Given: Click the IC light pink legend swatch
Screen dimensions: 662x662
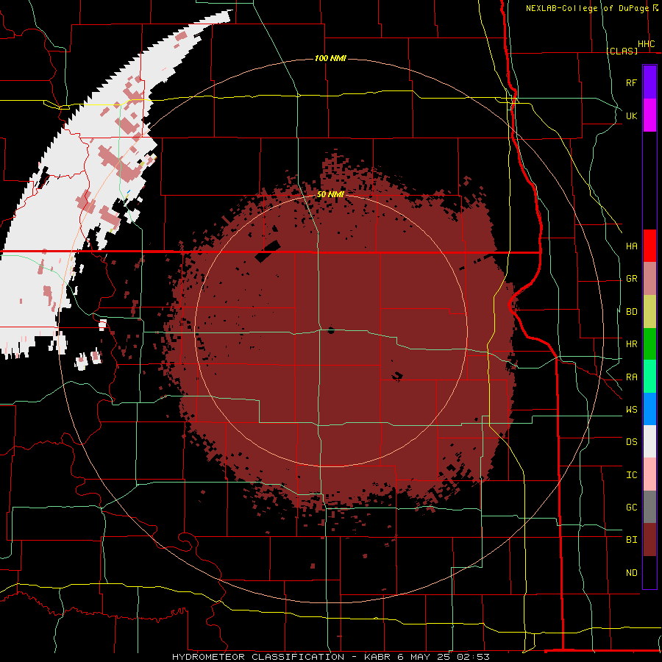Looking at the screenshot, I should pyautogui.click(x=649, y=474).
